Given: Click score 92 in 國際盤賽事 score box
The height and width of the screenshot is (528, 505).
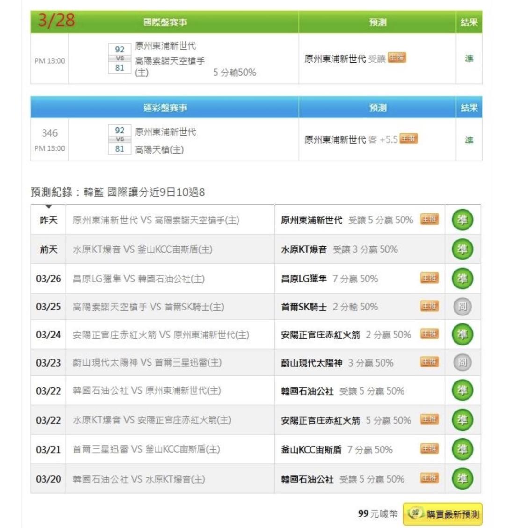Looking at the screenshot, I should 120,50.
